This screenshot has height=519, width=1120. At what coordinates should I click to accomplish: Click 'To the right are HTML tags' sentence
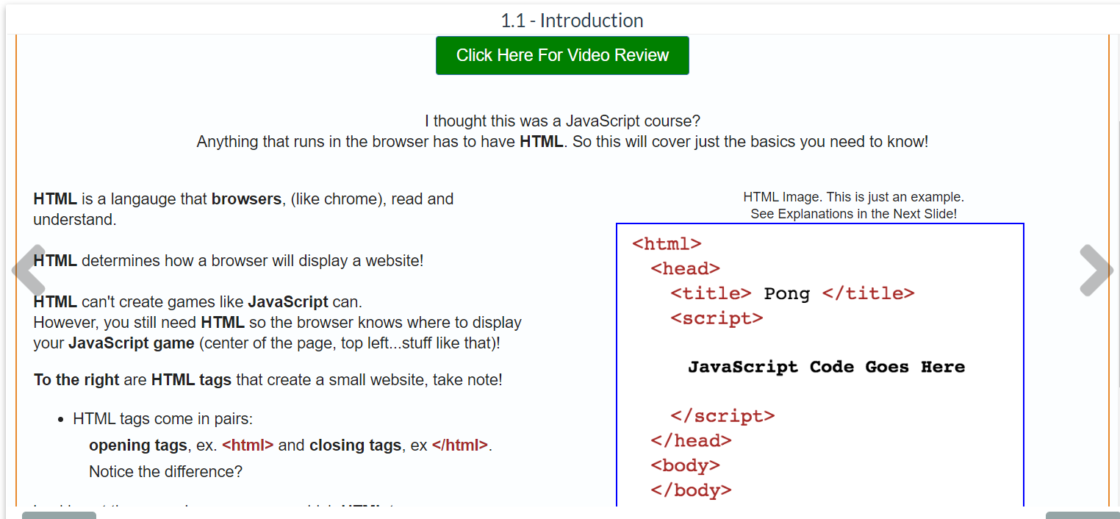268,380
